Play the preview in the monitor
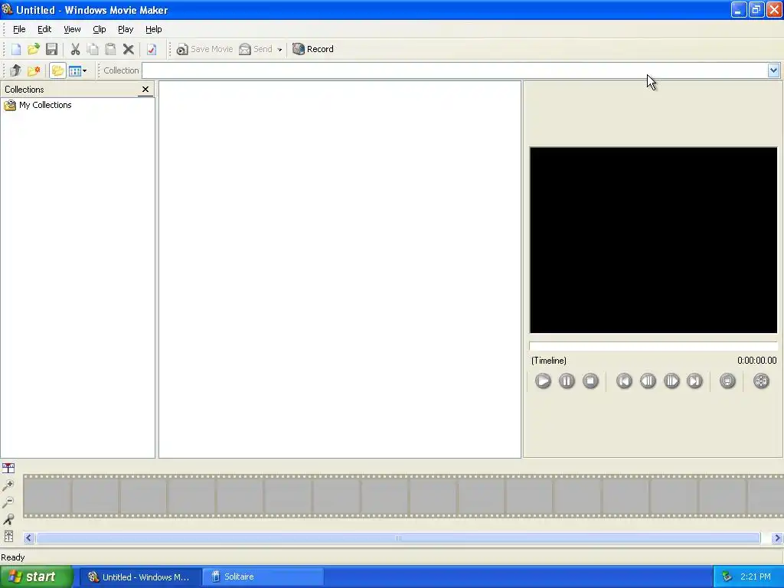This screenshot has height=588, width=784. click(x=543, y=381)
